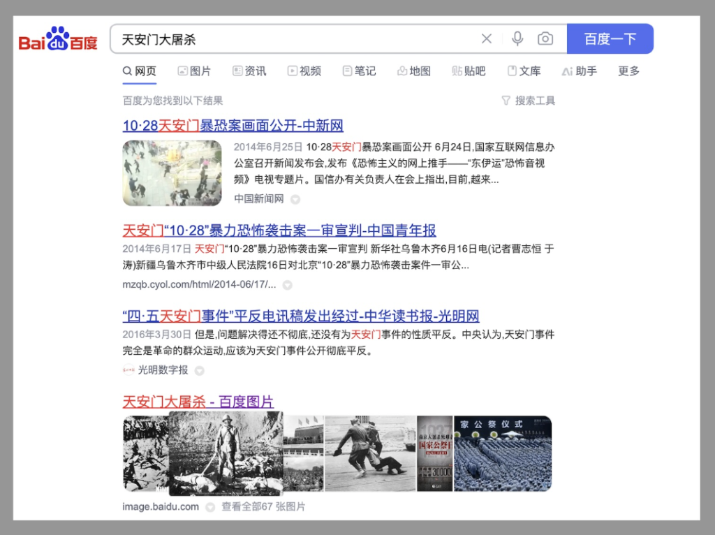Click the 光明数字报 source label

163,370
